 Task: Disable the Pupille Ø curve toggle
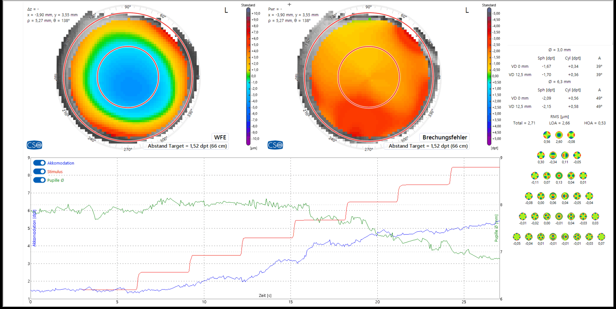[39, 180]
